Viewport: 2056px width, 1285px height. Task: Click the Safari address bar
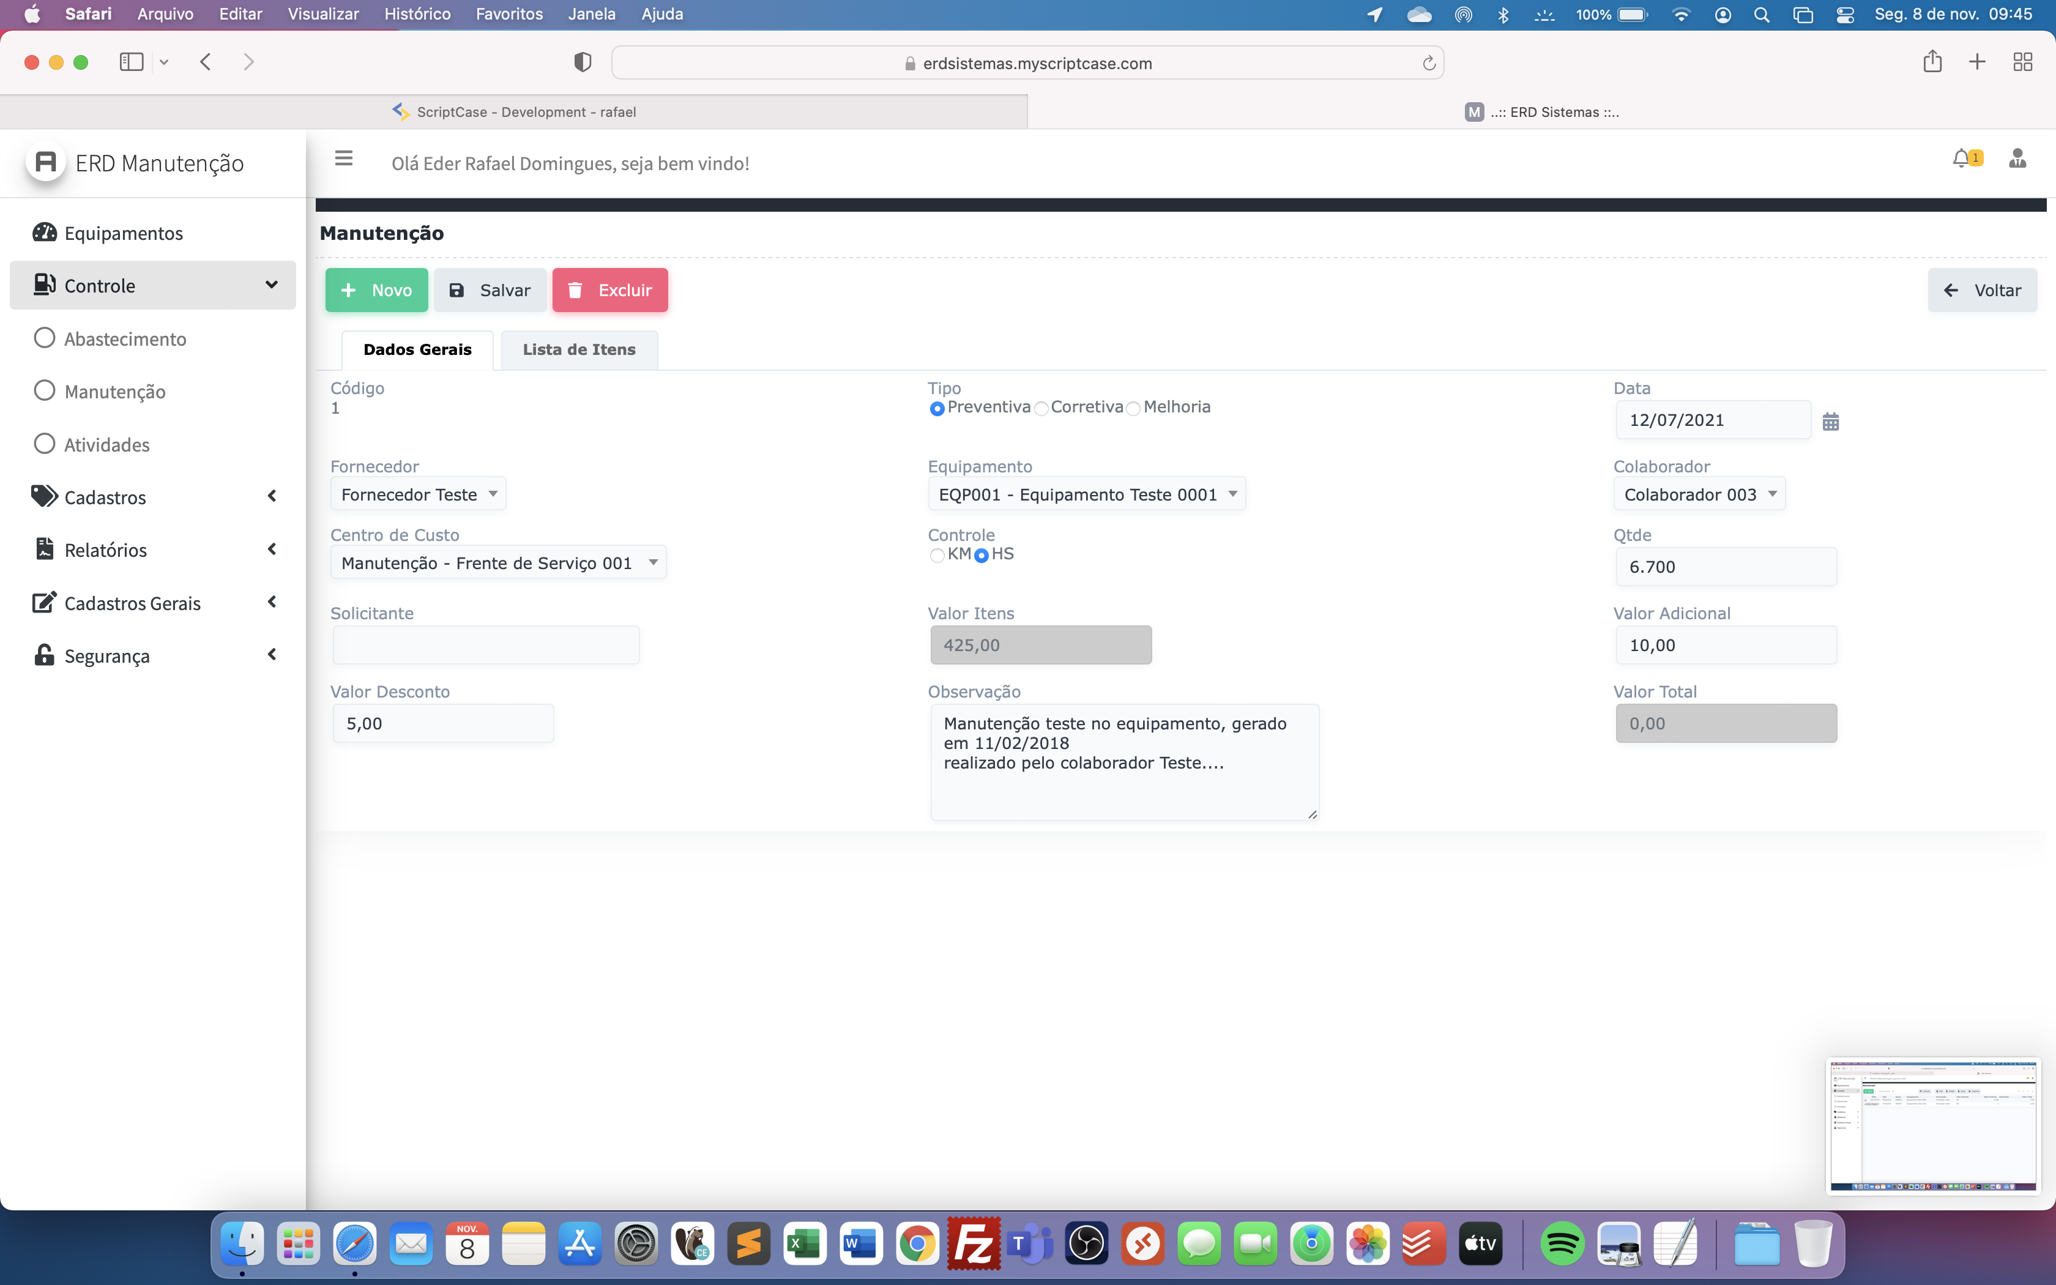click(x=1028, y=63)
